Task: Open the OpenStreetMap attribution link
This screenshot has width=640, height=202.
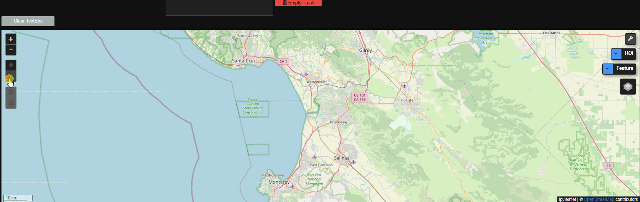Action: [x=599, y=199]
